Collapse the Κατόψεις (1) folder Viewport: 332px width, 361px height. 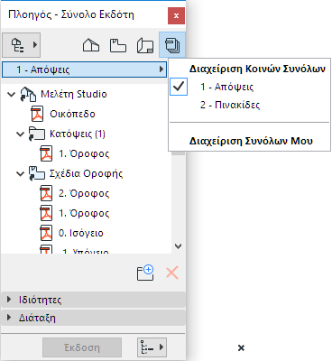(x=21, y=134)
